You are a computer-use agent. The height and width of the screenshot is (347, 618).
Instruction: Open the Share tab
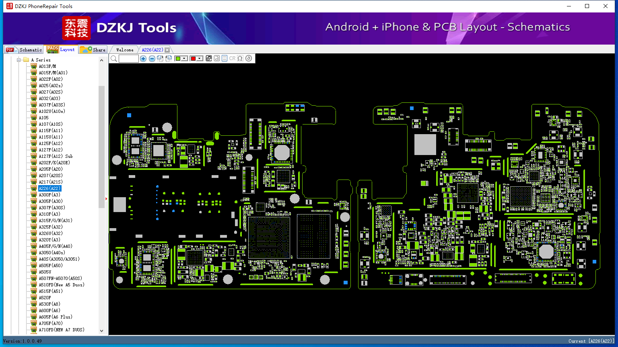[x=93, y=50]
